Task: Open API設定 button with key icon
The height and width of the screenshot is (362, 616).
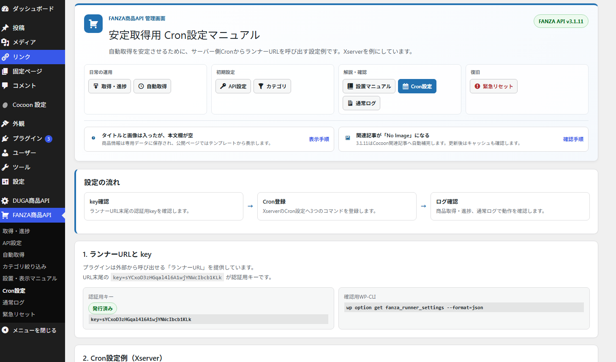Action: point(233,86)
